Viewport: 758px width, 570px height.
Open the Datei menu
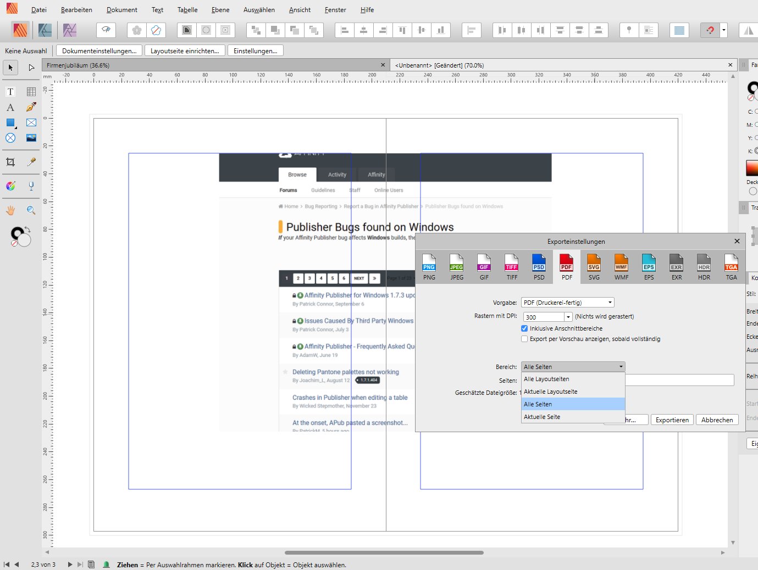[39, 10]
